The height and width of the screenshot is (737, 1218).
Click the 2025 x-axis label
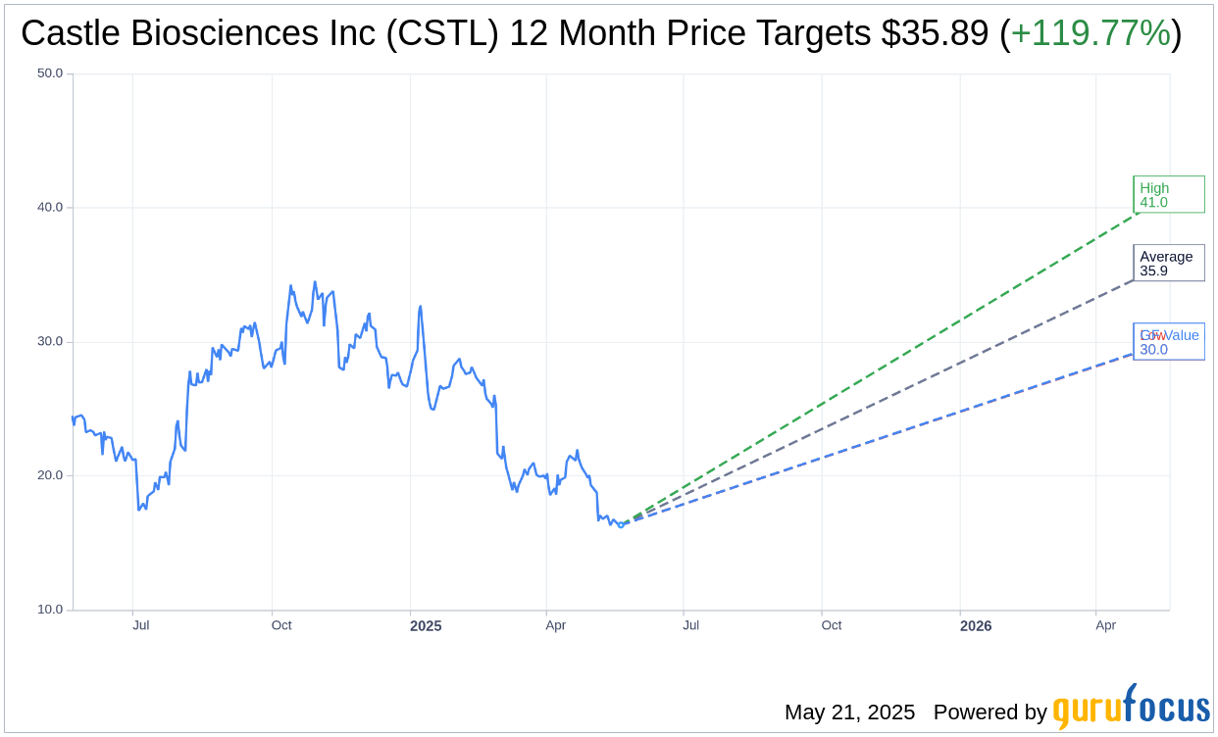426,625
